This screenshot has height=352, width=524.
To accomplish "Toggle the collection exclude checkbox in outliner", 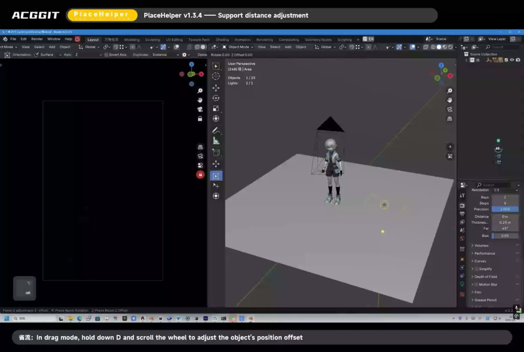I will coord(506,60).
